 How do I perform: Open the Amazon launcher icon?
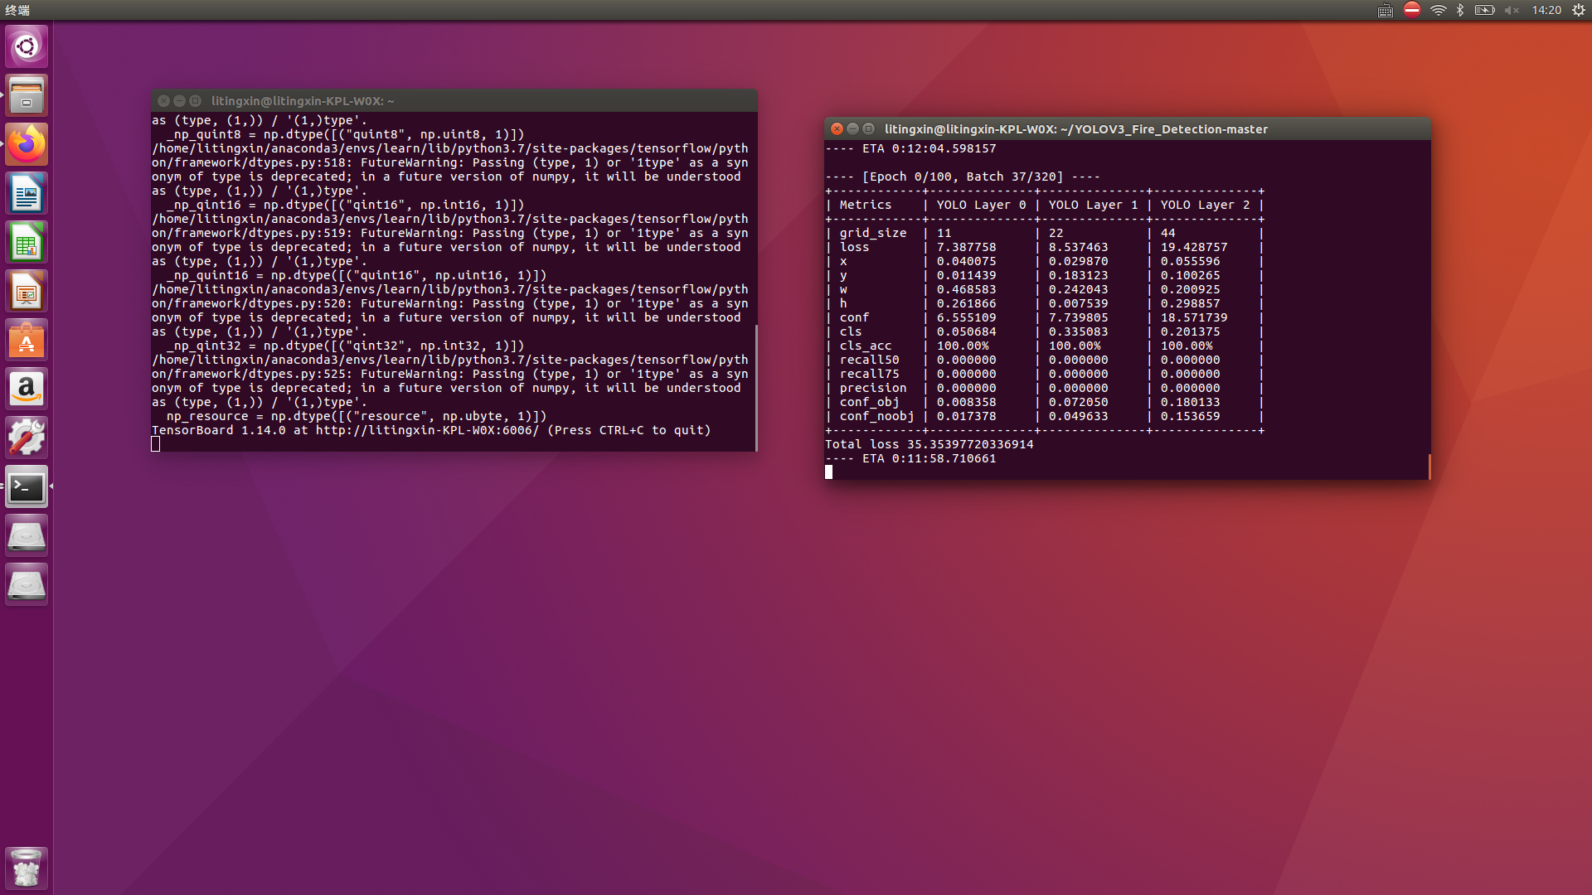click(x=27, y=389)
